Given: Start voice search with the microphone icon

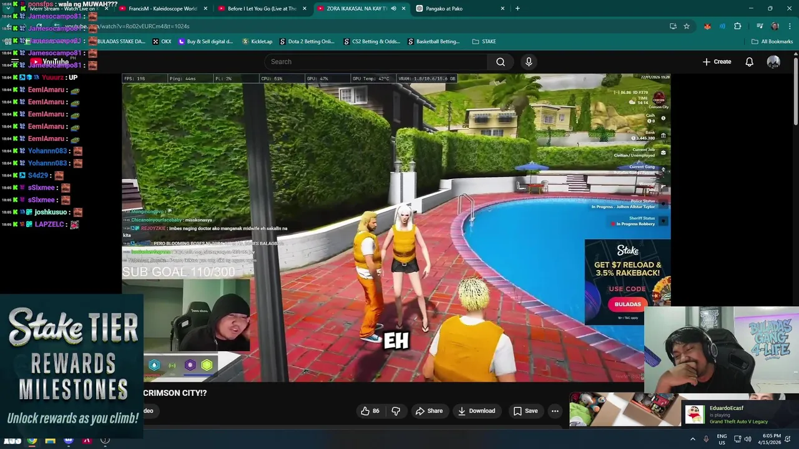Looking at the screenshot, I should click(529, 62).
